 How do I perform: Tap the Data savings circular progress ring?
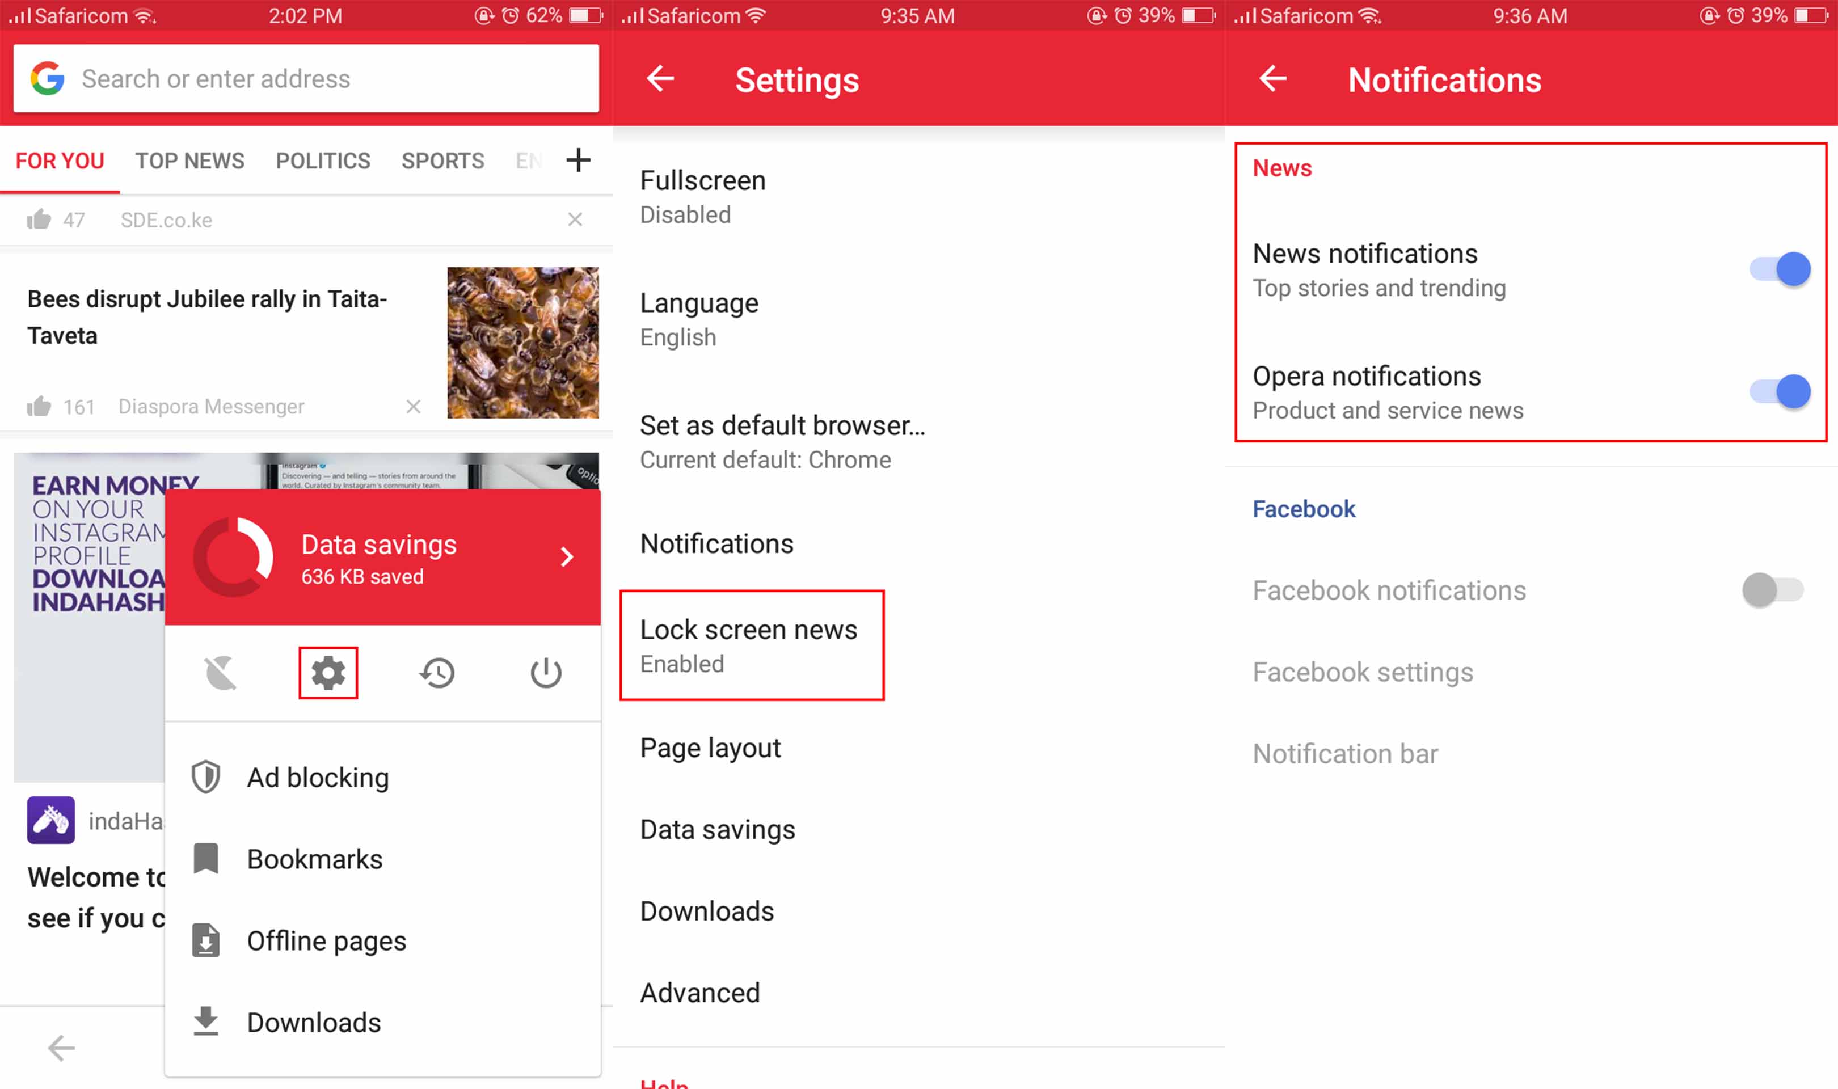click(x=233, y=557)
